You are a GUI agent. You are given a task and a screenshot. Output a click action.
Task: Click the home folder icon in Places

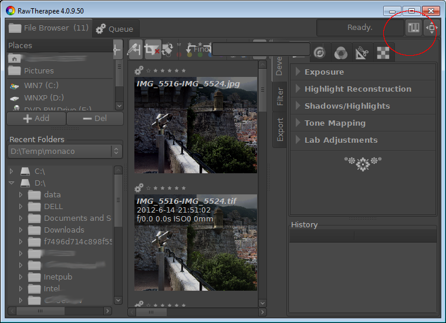15,59
